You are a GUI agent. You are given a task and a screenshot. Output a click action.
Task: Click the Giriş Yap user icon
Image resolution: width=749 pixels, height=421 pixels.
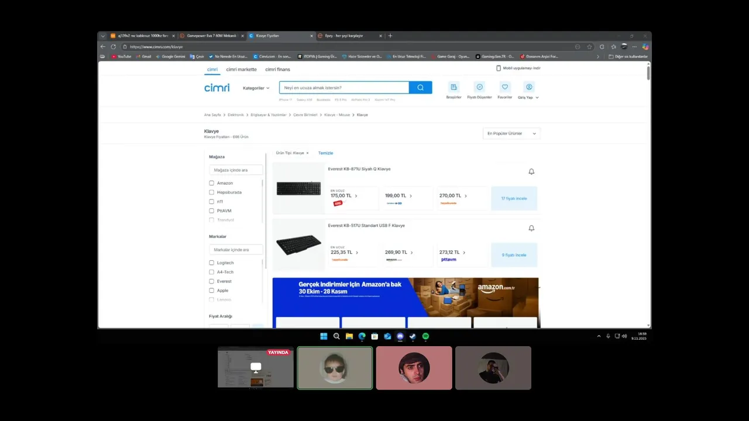pyautogui.click(x=529, y=87)
